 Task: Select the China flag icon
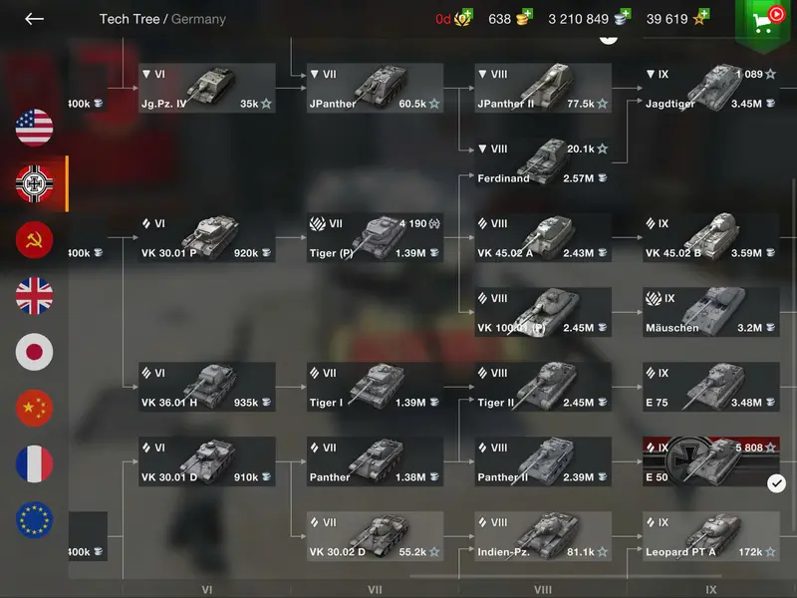click(x=34, y=408)
